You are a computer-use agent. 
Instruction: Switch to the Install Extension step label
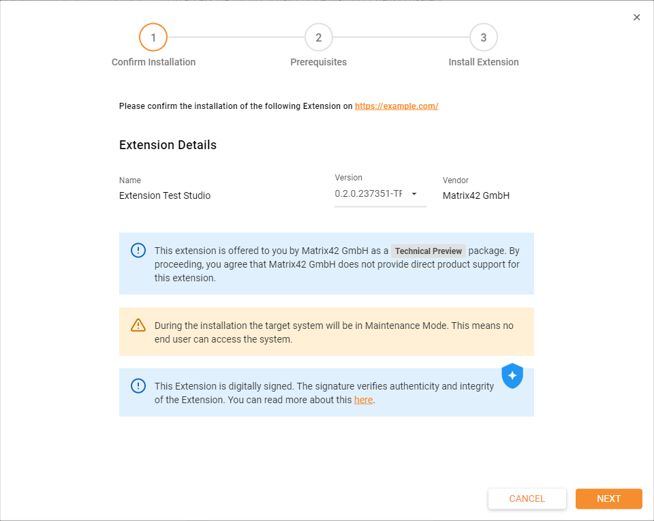point(484,62)
